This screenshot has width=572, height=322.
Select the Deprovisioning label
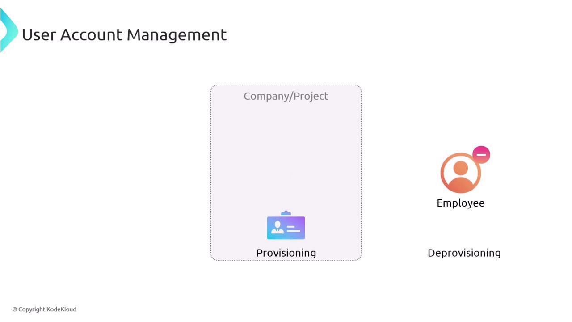464,253
